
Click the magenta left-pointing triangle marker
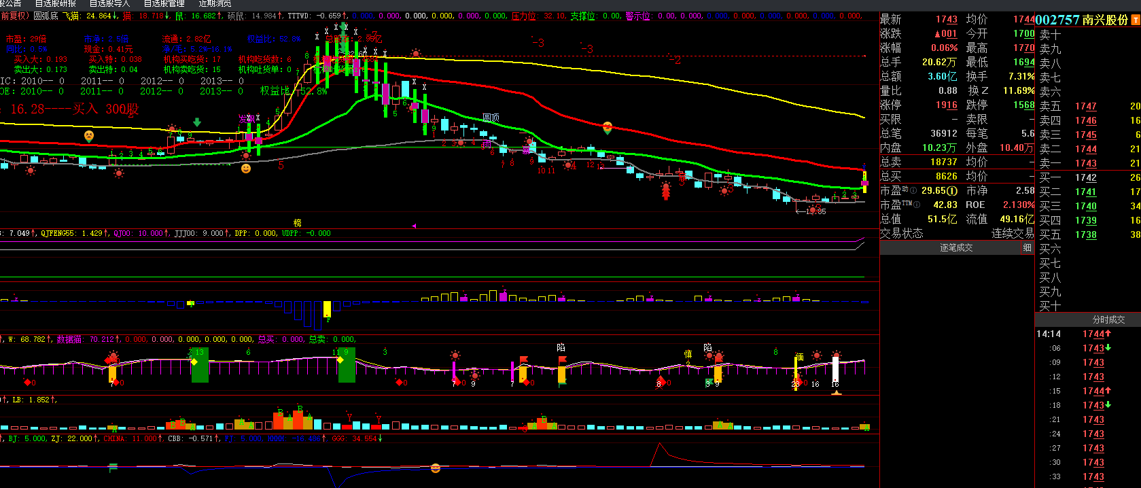[413, 226]
